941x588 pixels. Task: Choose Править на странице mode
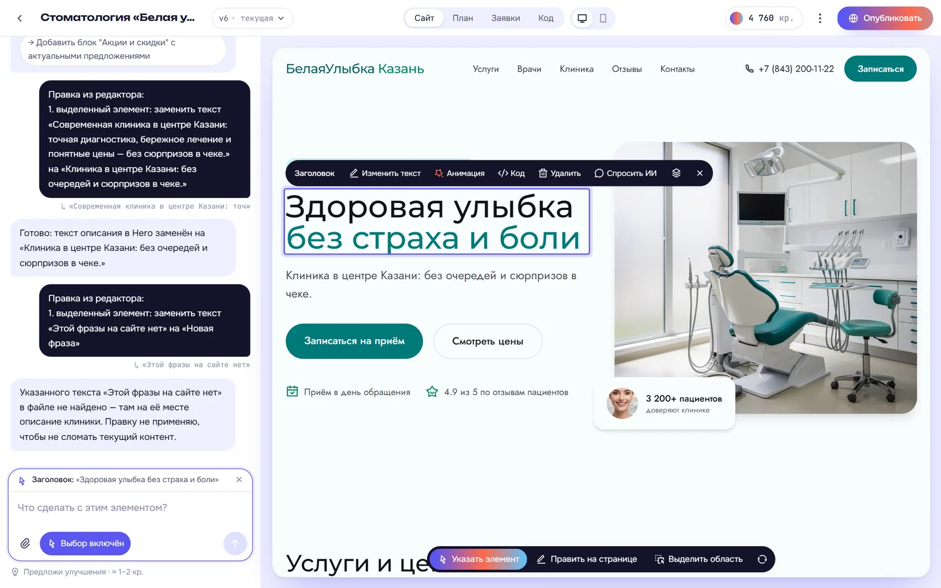pos(587,559)
